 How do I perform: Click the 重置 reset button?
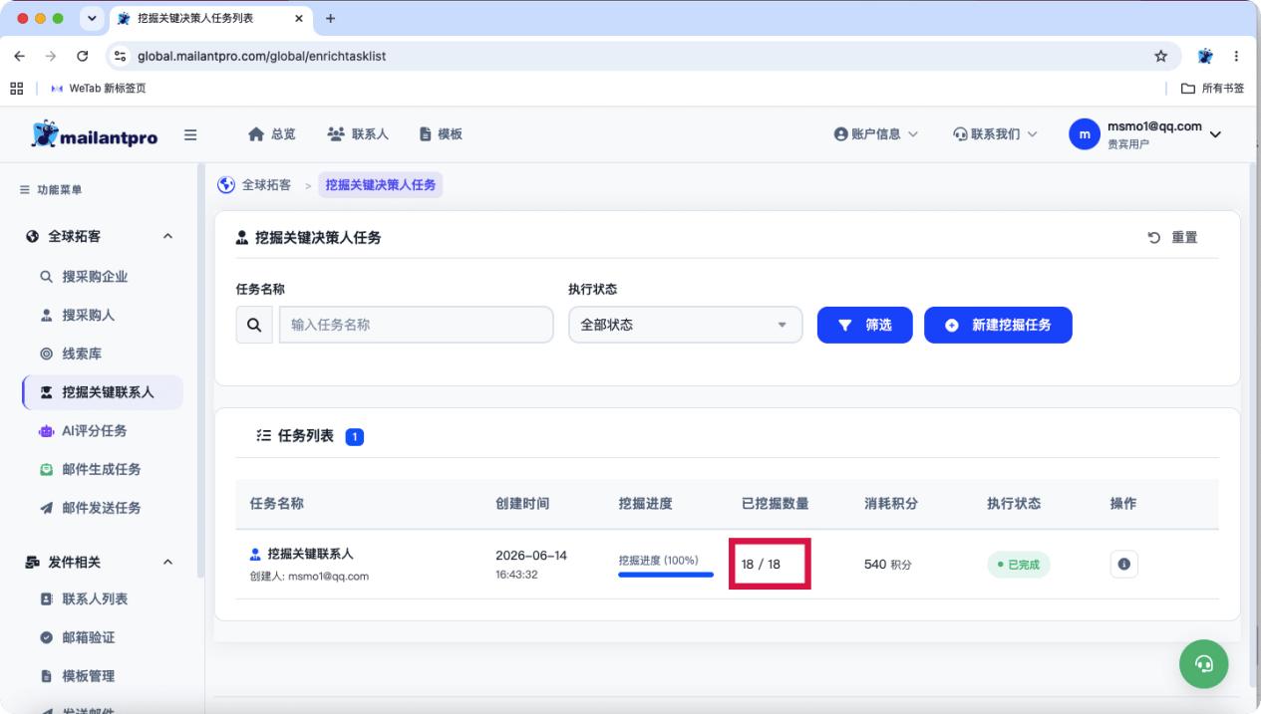pos(1172,237)
